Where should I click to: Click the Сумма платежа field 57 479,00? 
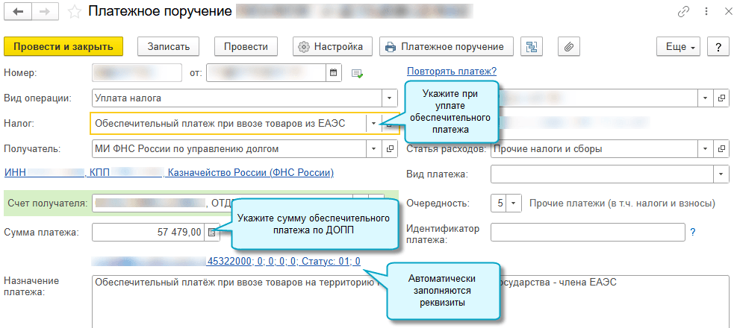coord(148,232)
